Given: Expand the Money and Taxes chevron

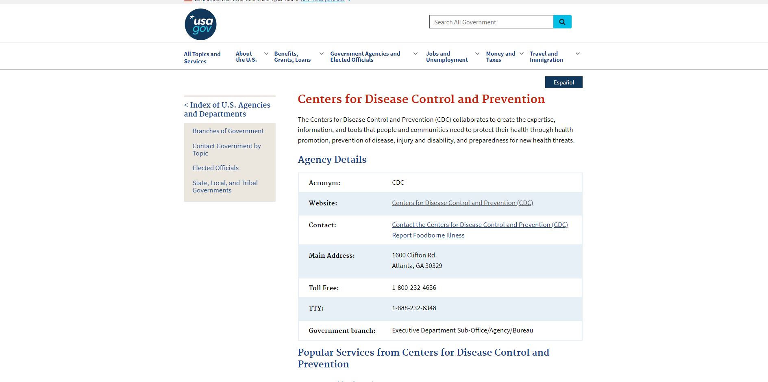Looking at the screenshot, I should [522, 54].
